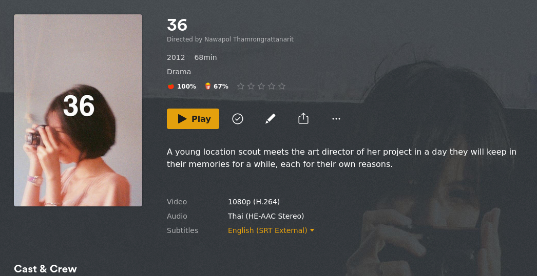Image resolution: width=537 pixels, height=276 pixels.
Task: Open the more options ellipsis menu
Action: point(336,119)
